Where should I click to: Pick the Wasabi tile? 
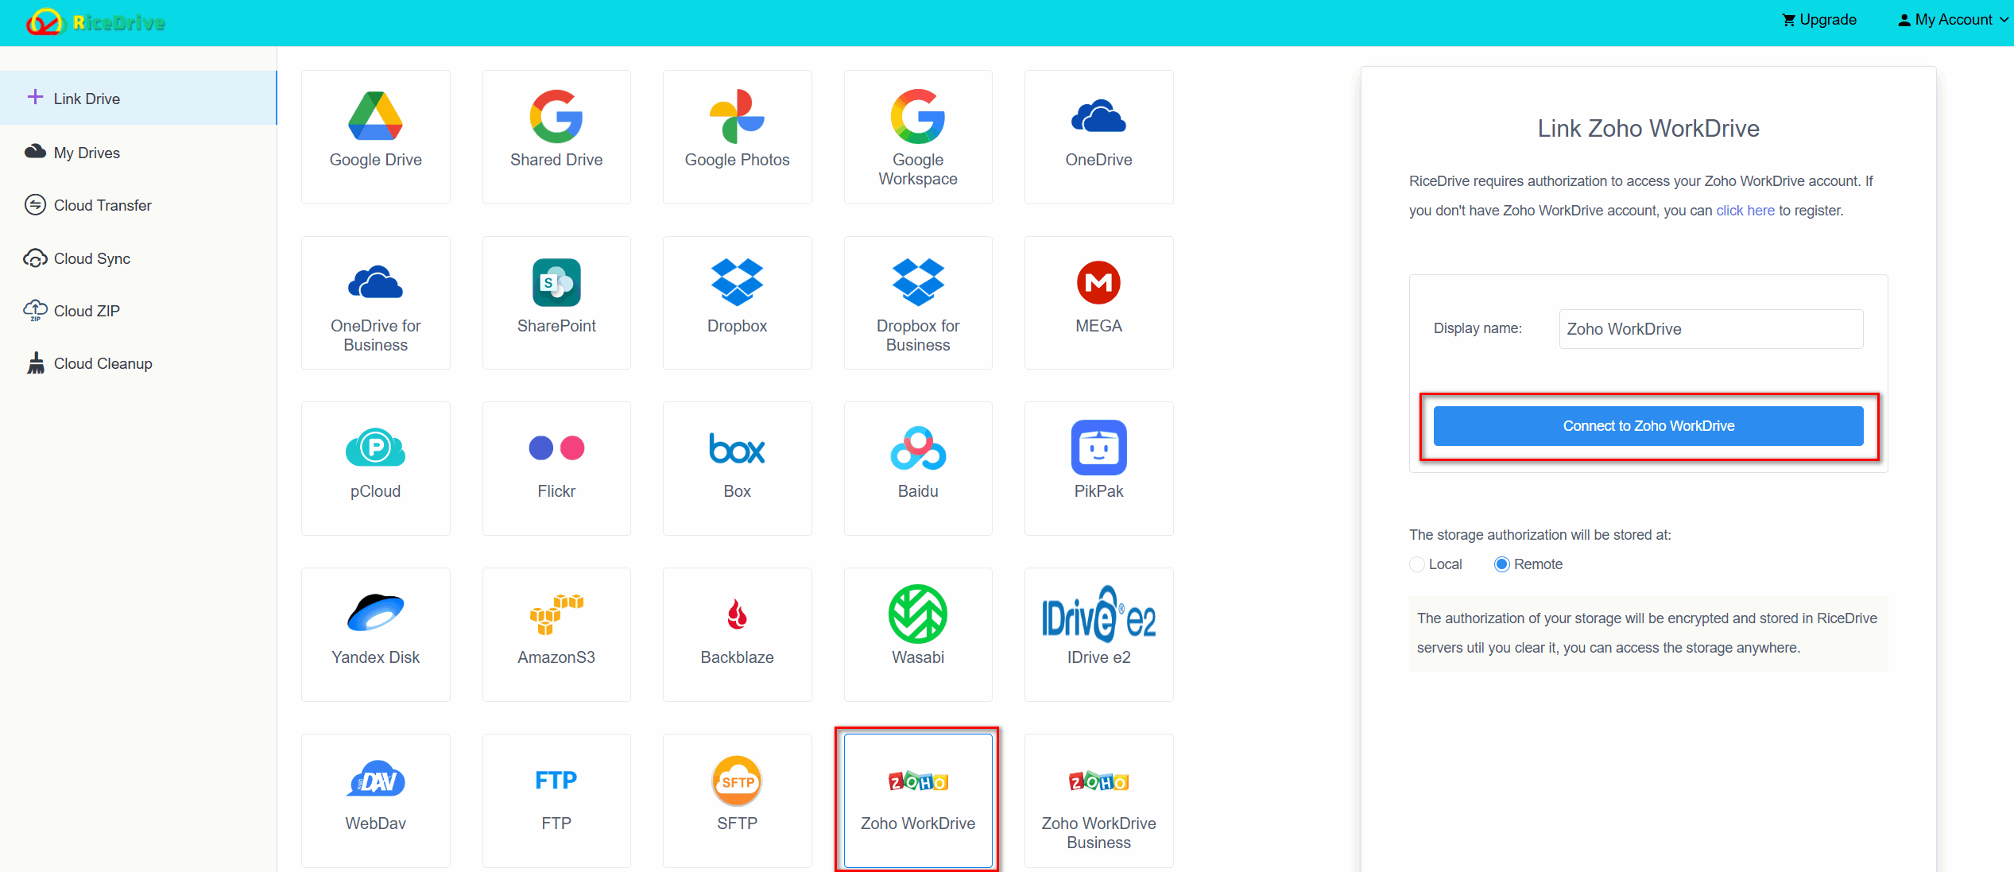pos(918,634)
